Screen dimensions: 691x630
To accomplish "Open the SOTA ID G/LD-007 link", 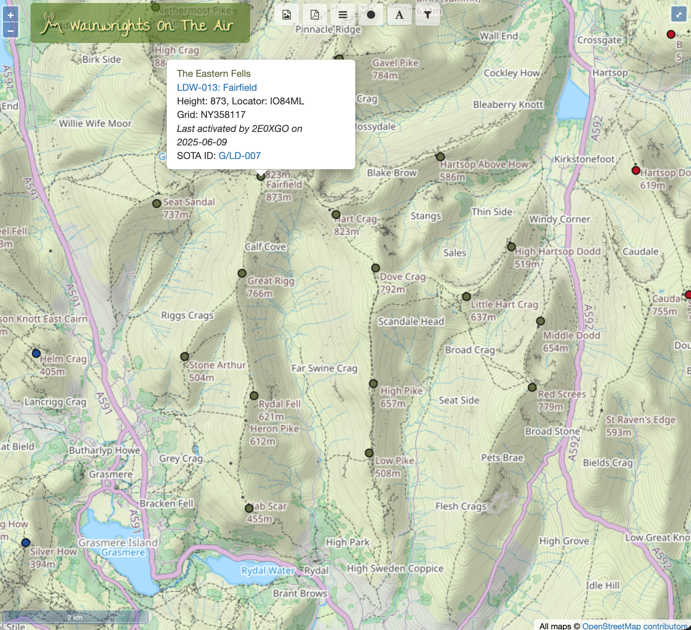I will (x=240, y=156).
